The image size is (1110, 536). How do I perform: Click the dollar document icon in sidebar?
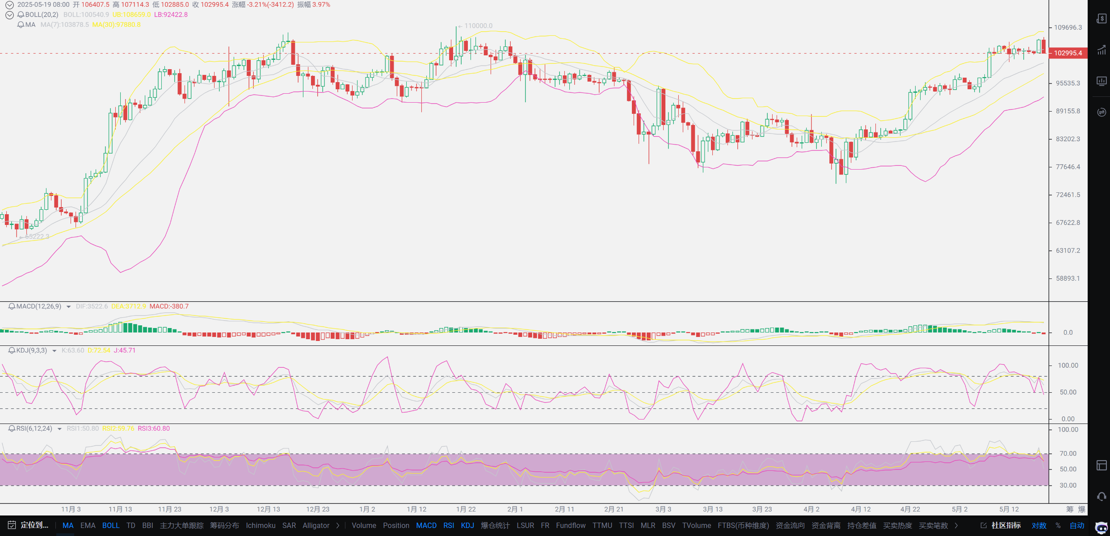(1102, 18)
